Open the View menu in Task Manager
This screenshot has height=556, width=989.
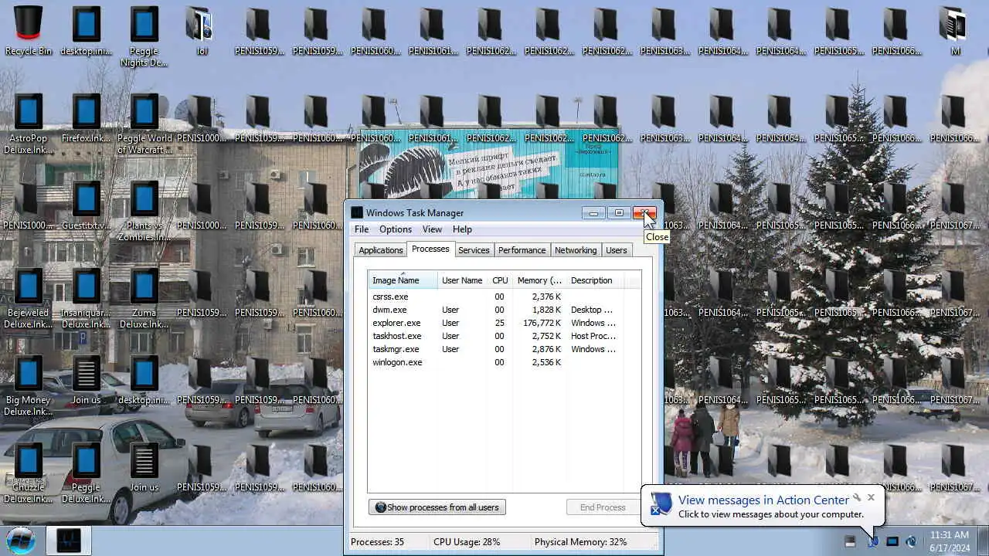click(x=432, y=229)
